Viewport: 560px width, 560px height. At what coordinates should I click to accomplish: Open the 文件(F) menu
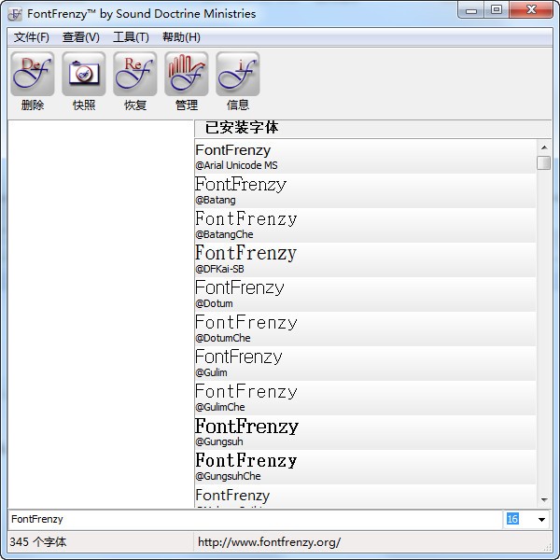tap(32, 37)
